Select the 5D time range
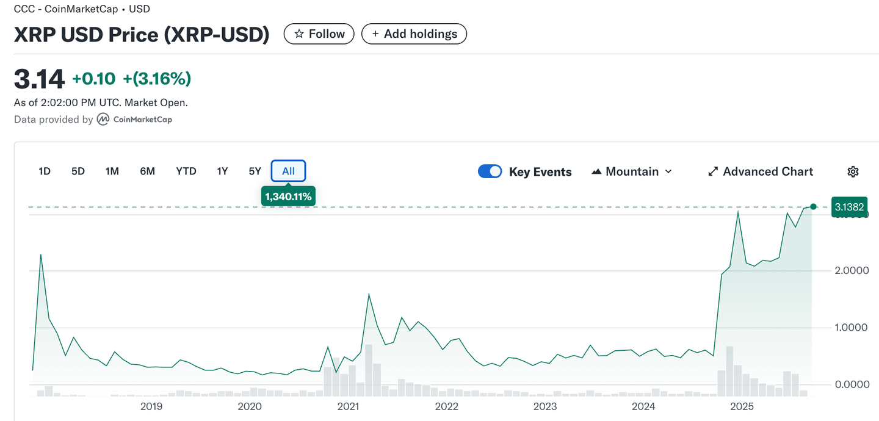 [x=78, y=171]
